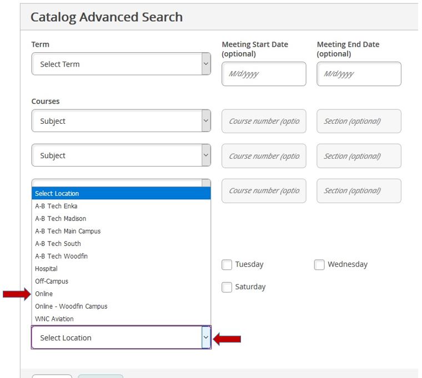Choose WNC Aviation from the list
This screenshot has height=378, width=422.
point(54,319)
